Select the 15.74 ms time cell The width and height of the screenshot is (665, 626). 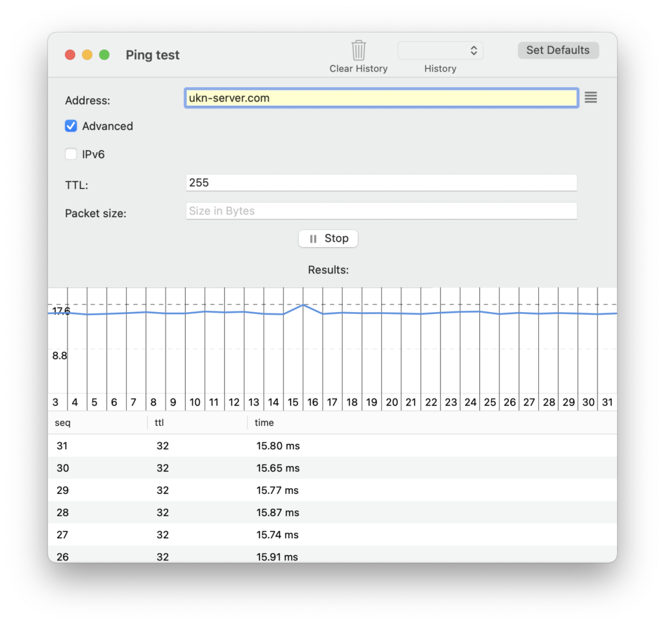pyautogui.click(x=277, y=535)
